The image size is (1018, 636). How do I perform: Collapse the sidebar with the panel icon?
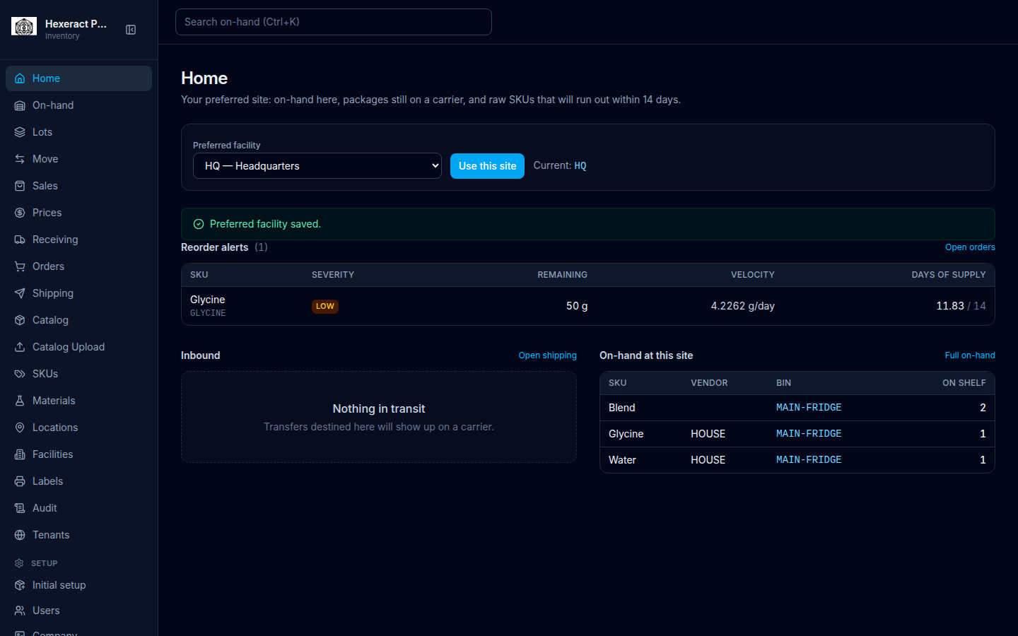click(131, 30)
